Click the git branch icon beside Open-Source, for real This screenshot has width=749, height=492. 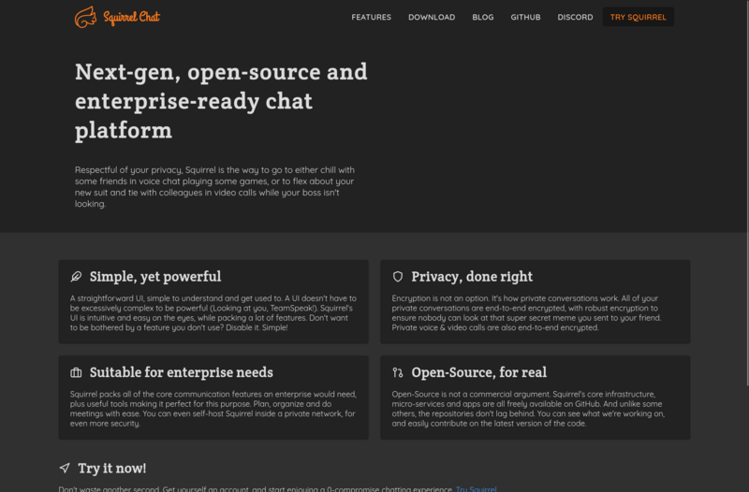(398, 372)
